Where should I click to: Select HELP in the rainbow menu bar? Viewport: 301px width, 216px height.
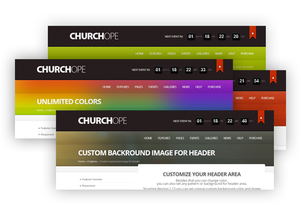tap(199, 87)
